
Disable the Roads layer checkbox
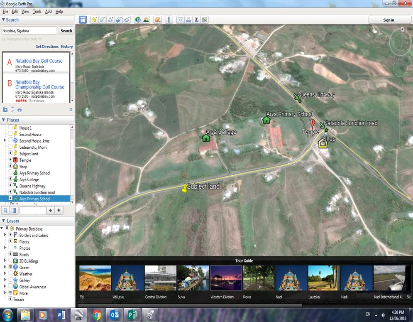11,254
